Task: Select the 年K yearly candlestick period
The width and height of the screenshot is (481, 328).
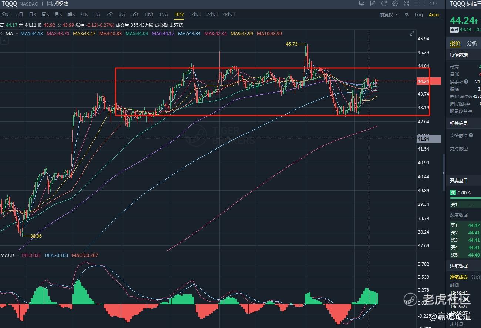Action: click(84, 14)
